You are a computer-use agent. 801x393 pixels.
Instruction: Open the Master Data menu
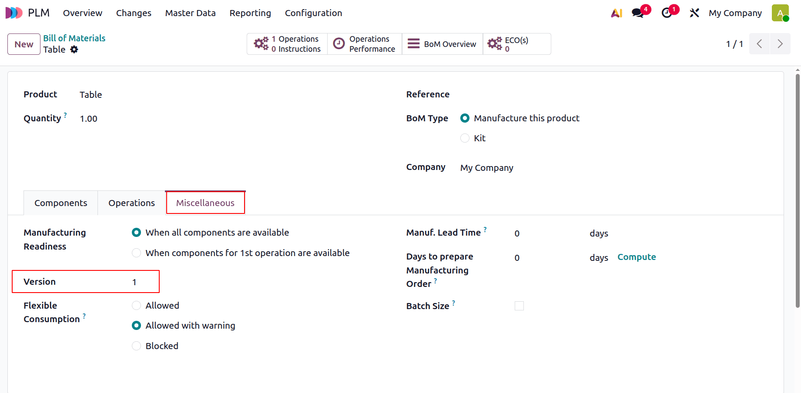click(x=190, y=13)
